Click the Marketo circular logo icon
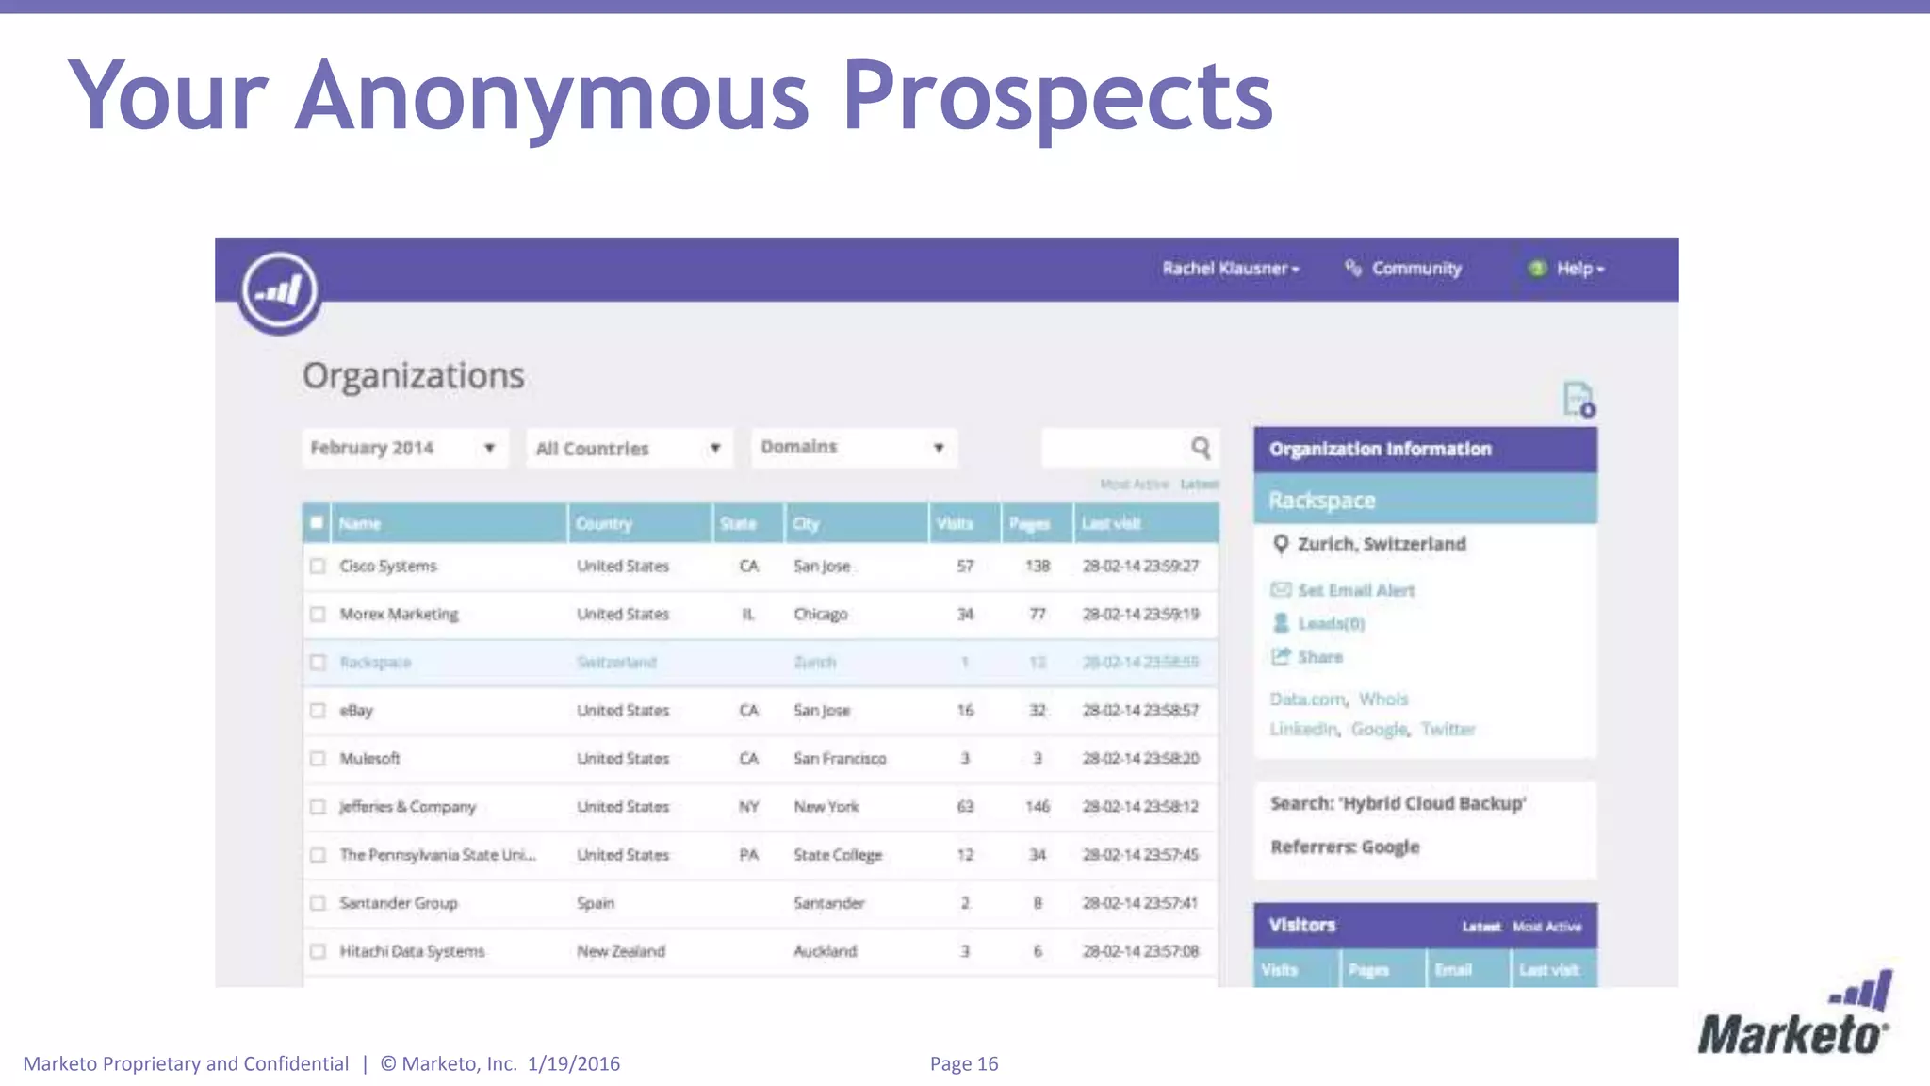This screenshot has width=1930, height=1086. click(x=280, y=292)
